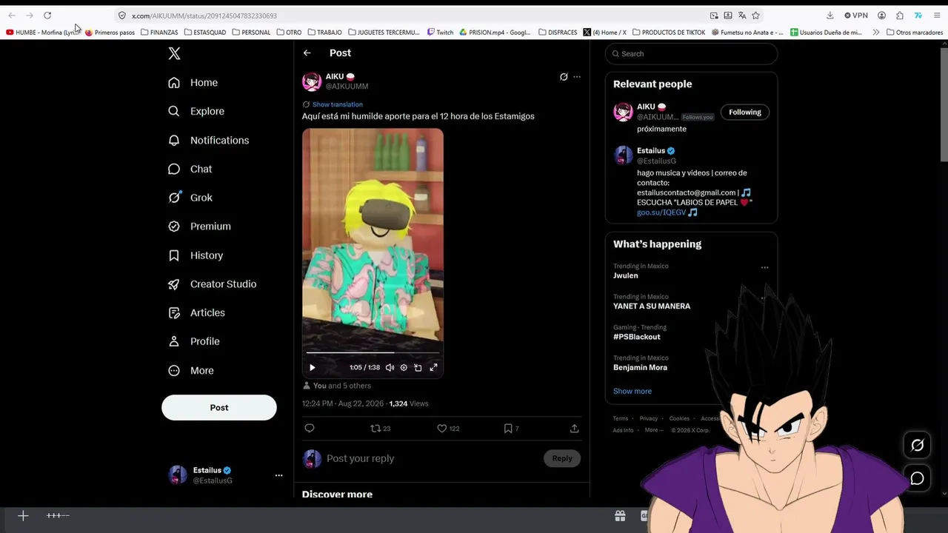Open the Explore page
The width and height of the screenshot is (948, 533).
(x=196, y=111)
